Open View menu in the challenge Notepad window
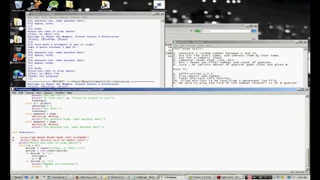The image size is (320, 180). (x=201, y=45)
